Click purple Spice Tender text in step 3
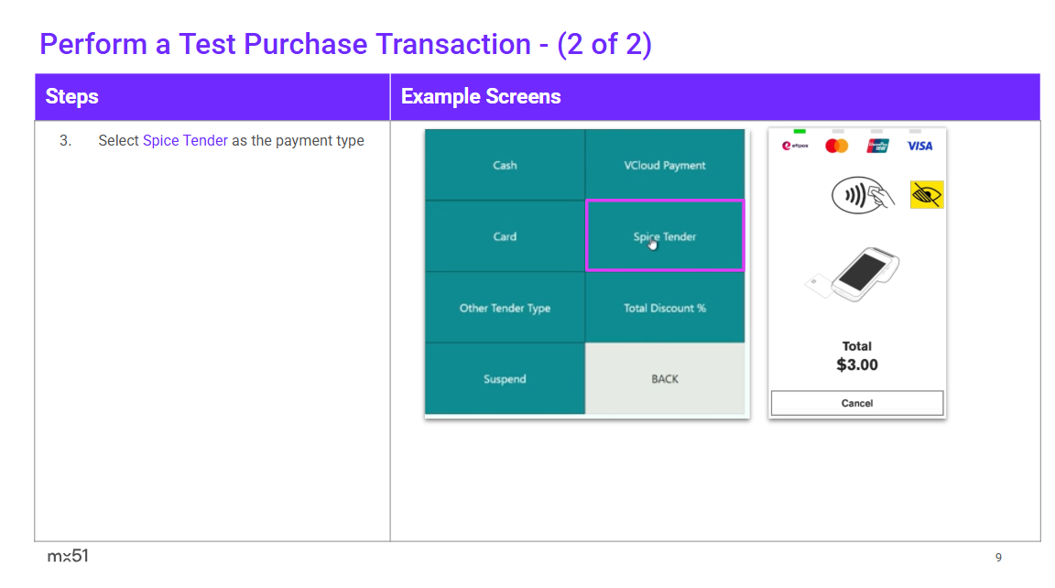Image resolution: width=1055 pixels, height=588 pixels. (x=185, y=141)
